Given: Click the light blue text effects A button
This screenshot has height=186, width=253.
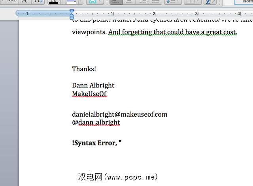Looking at the screenshot, I should click(95, 2).
